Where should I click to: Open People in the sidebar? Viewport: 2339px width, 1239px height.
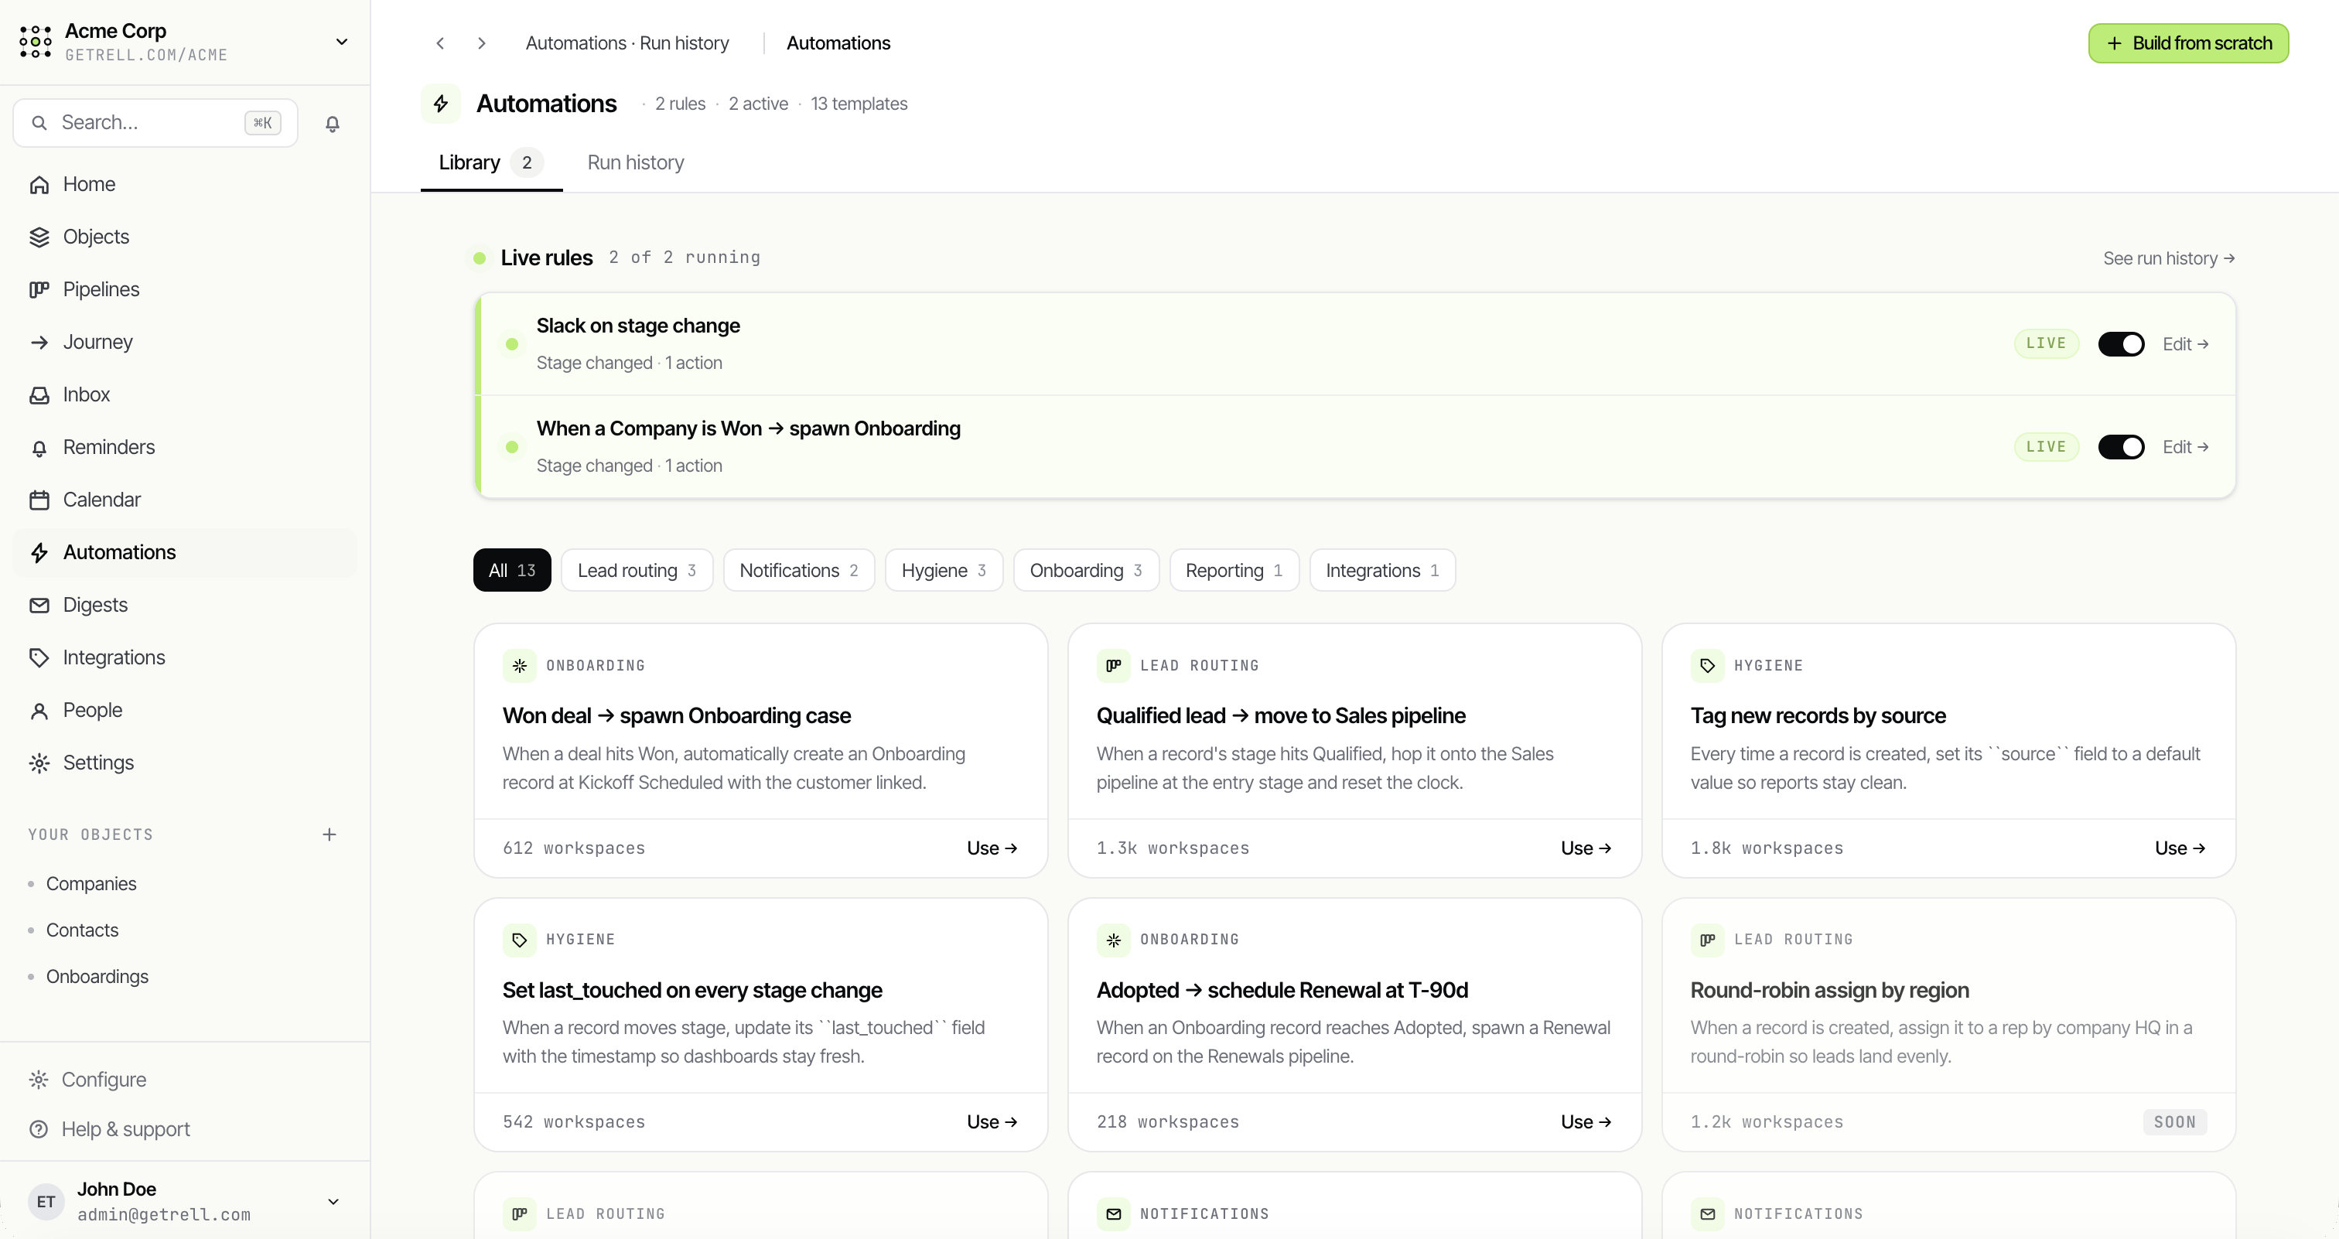pos(185,711)
